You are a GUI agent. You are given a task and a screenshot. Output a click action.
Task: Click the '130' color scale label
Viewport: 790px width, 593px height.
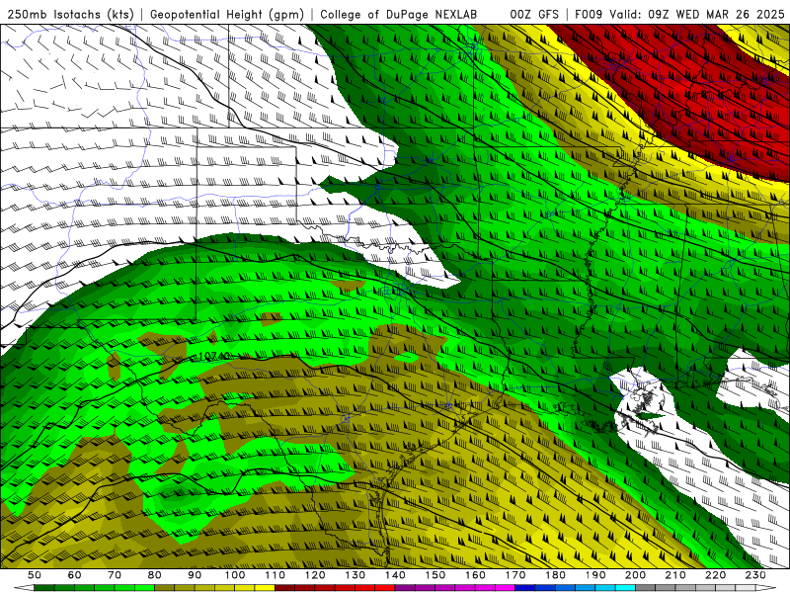(x=355, y=575)
